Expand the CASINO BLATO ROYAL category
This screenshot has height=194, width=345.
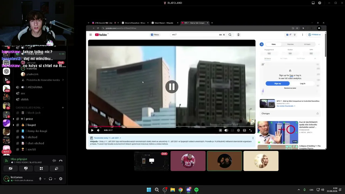tap(30, 108)
